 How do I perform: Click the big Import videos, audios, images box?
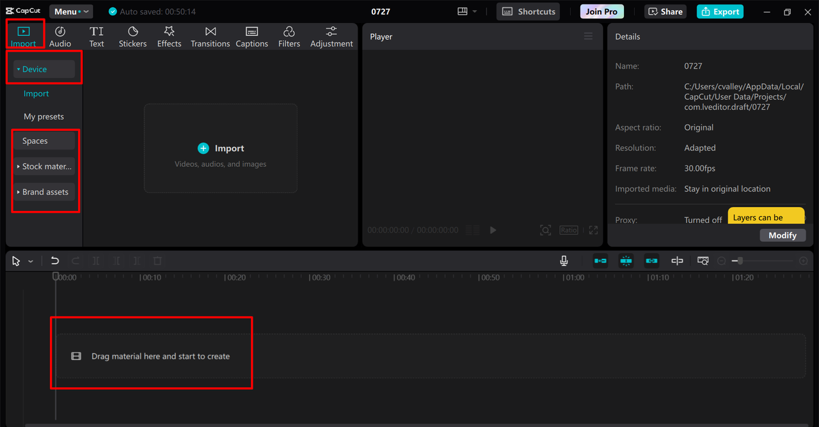click(221, 148)
